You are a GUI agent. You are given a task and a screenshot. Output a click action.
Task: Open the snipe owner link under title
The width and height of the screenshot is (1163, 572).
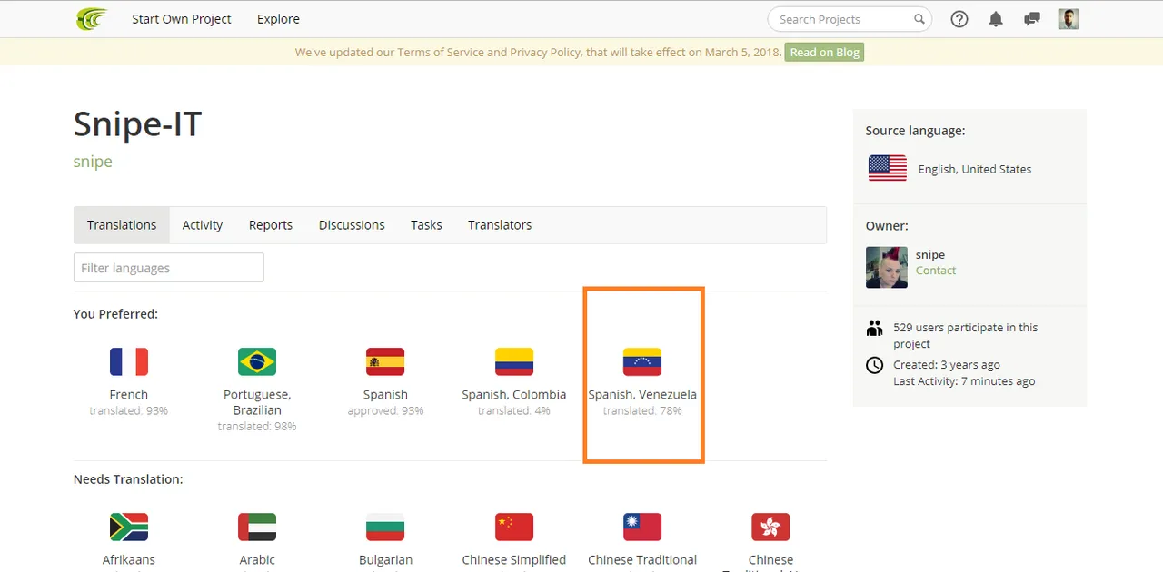click(93, 162)
